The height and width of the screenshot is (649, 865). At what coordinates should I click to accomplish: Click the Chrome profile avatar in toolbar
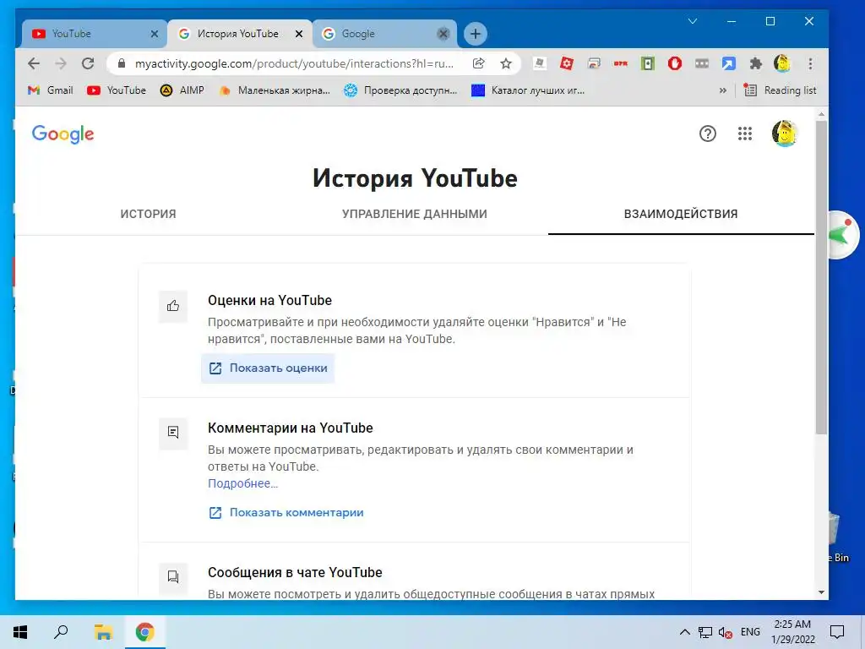pyautogui.click(x=782, y=63)
